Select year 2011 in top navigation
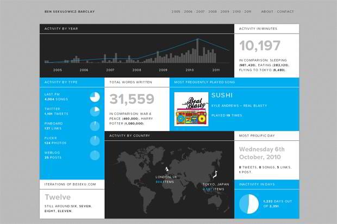Viewport: 337px width, 224px height. [x=248, y=11]
